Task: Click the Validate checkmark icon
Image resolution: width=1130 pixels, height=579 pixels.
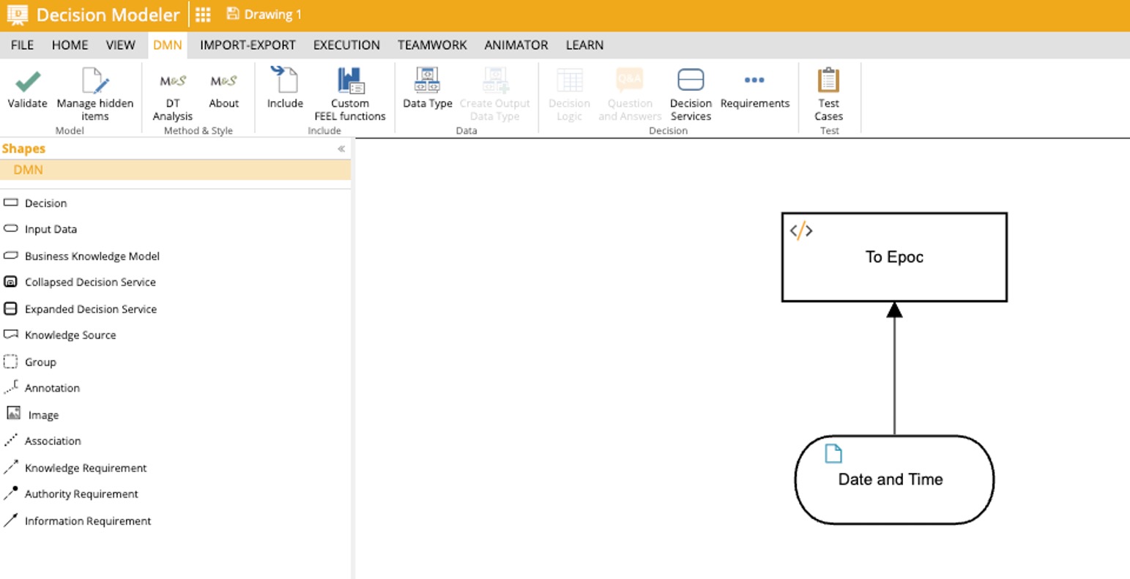Action: coord(27,81)
